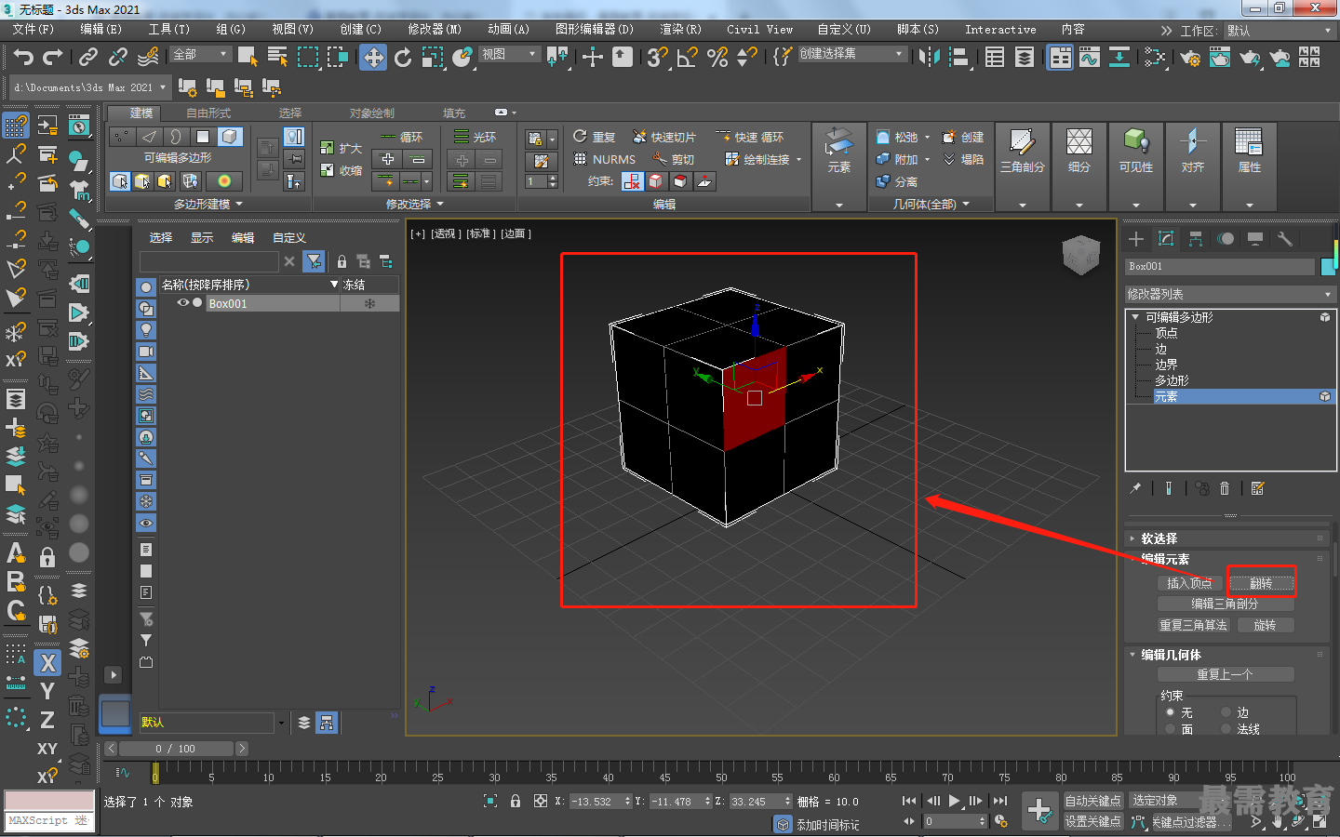Open the Rendered Frame Window icon

click(x=1220, y=58)
